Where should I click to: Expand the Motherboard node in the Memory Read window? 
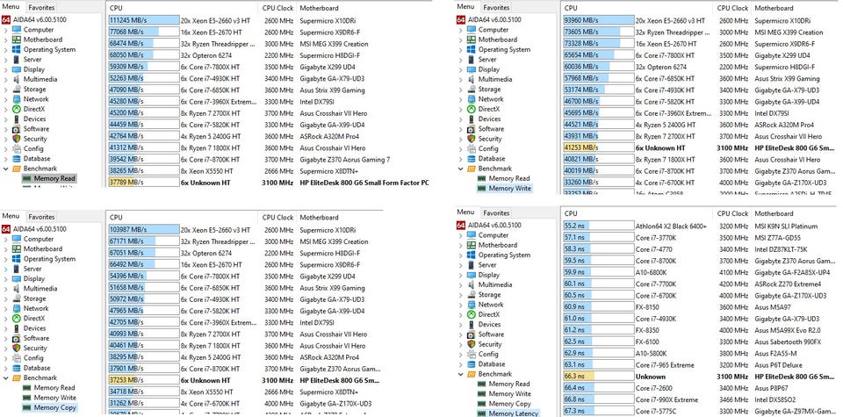click(5, 40)
